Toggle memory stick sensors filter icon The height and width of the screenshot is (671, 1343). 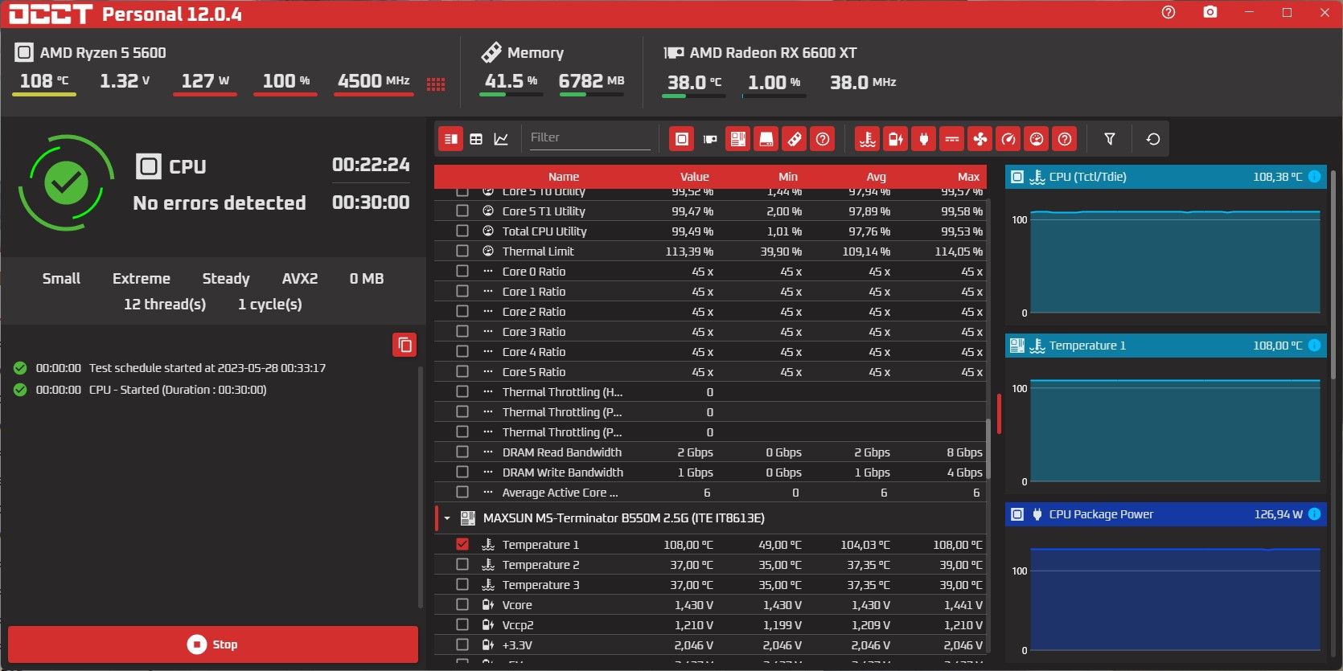pos(795,139)
